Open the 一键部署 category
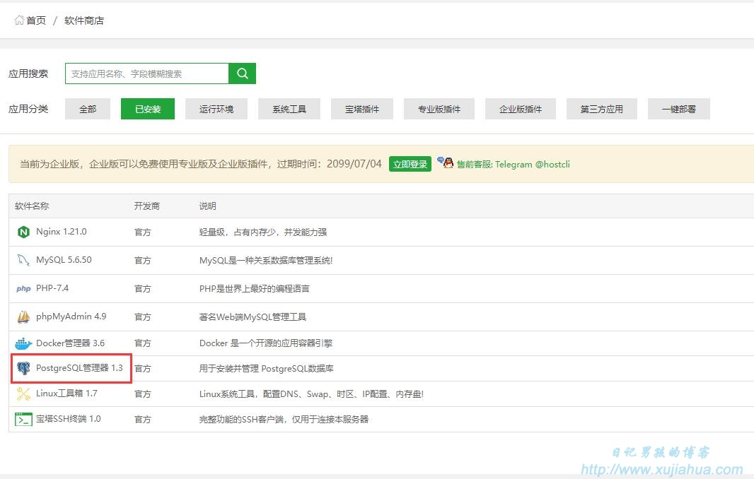 coord(678,109)
